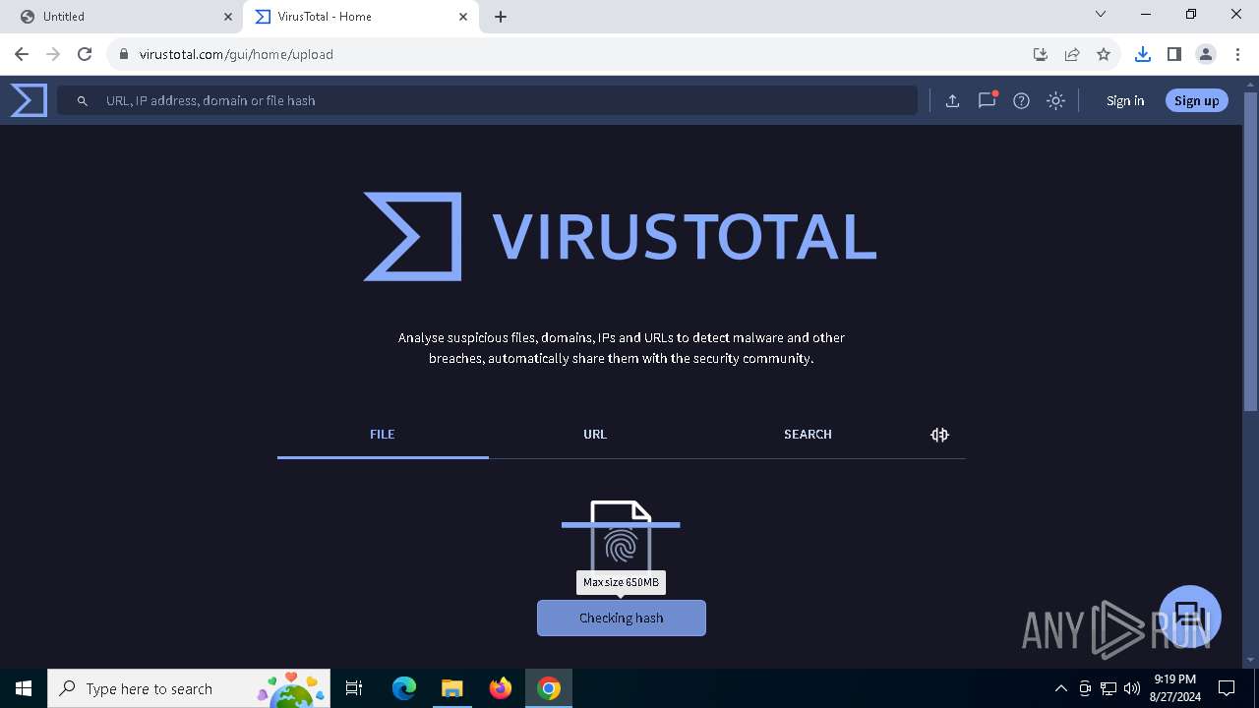Open the Chrome three-dot menu
The width and height of the screenshot is (1259, 708).
[x=1237, y=54]
